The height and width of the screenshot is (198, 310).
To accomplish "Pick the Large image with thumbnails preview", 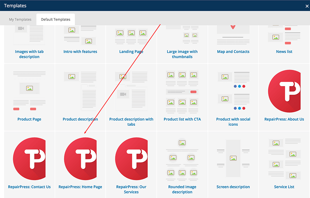I will (x=182, y=35).
